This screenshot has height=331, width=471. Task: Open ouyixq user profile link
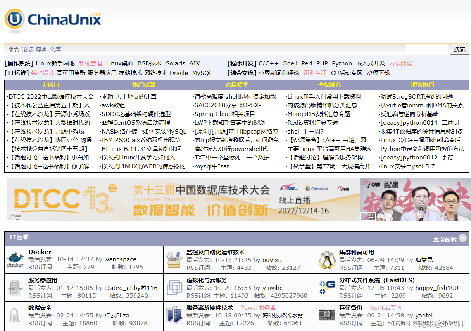pos(272,260)
